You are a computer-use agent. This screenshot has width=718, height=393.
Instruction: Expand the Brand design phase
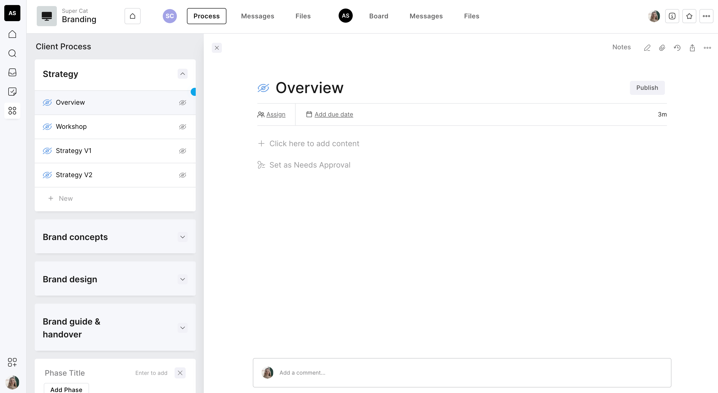pyautogui.click(x=182, y=279)
